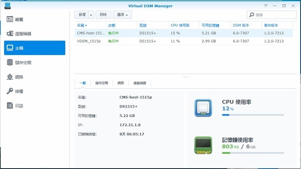
Task: Click the 記憶體使用率 memory module icon
Action: pyautogui.click(x=203, y=145)
